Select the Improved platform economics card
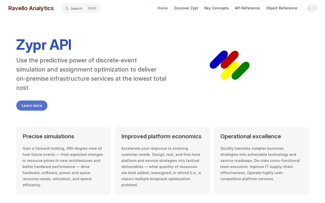 162,161
